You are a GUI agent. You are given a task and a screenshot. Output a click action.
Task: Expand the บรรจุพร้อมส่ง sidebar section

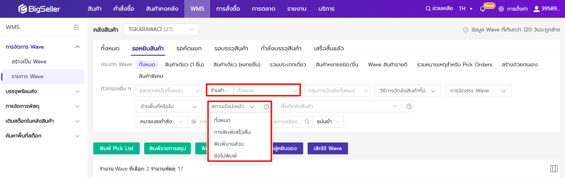click(43, 91)
